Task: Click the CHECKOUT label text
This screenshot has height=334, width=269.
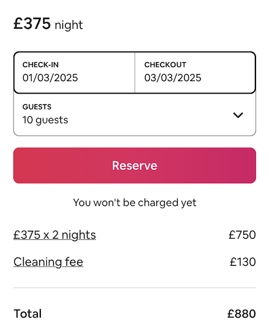Action: (165, 65)
